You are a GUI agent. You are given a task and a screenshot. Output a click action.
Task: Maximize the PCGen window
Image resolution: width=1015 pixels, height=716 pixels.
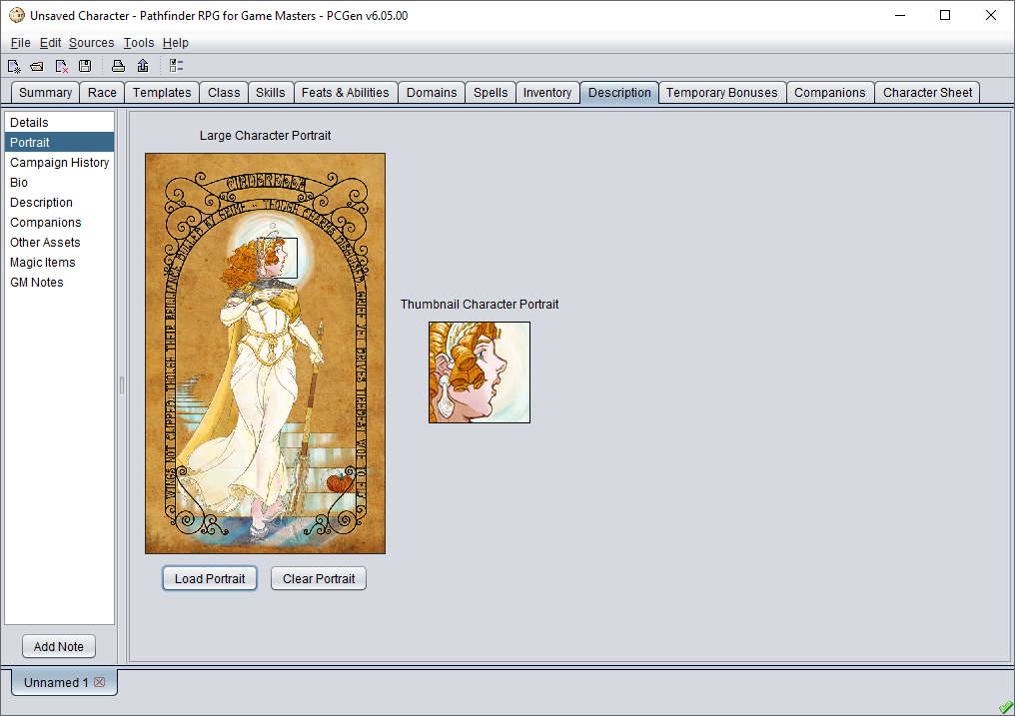[x=945, y=16]
